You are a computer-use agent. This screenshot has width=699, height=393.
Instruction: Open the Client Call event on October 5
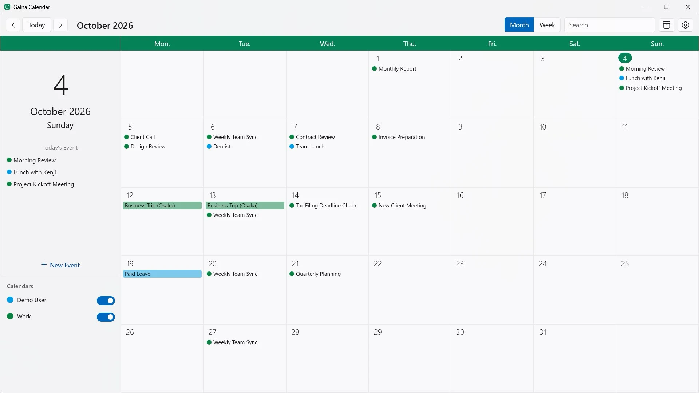point(139,137)
